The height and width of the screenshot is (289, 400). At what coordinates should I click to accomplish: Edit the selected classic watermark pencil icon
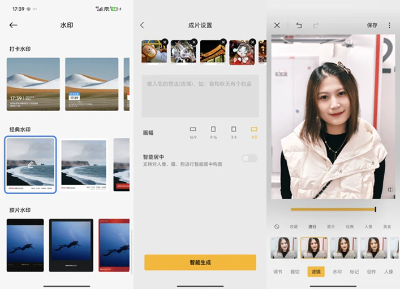click(31, 164)
